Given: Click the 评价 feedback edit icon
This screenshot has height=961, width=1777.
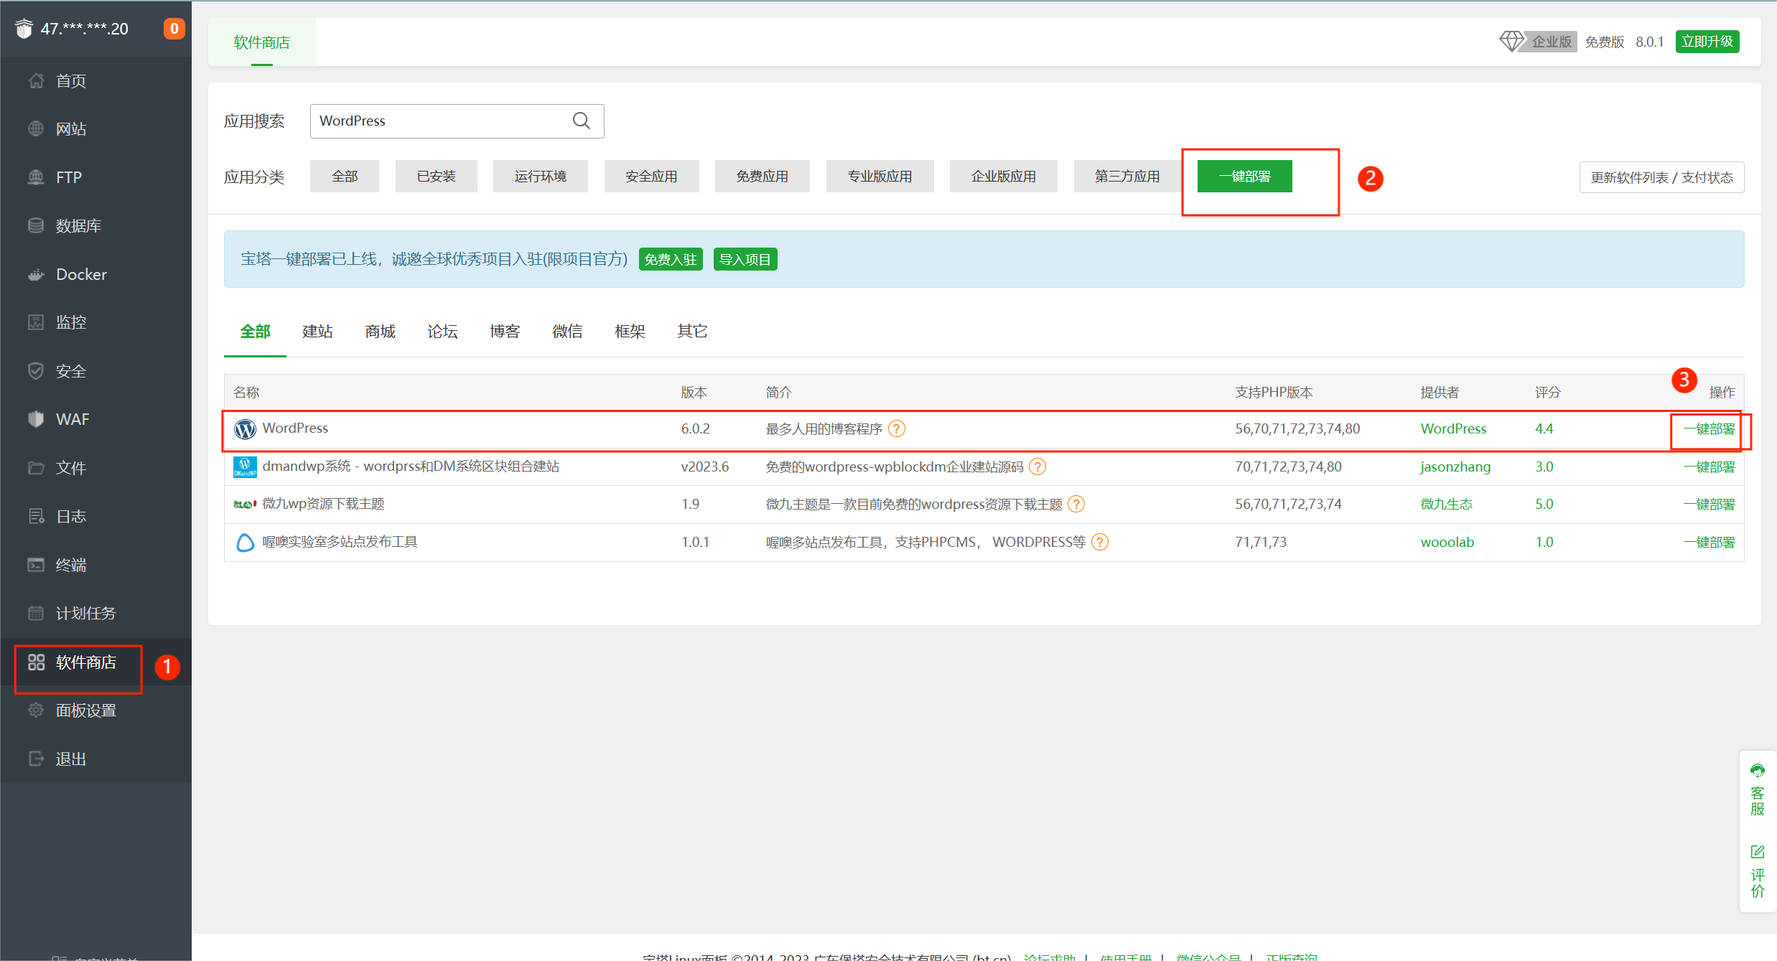Looking at the screenshot, I should click(x=1757, y=852).
